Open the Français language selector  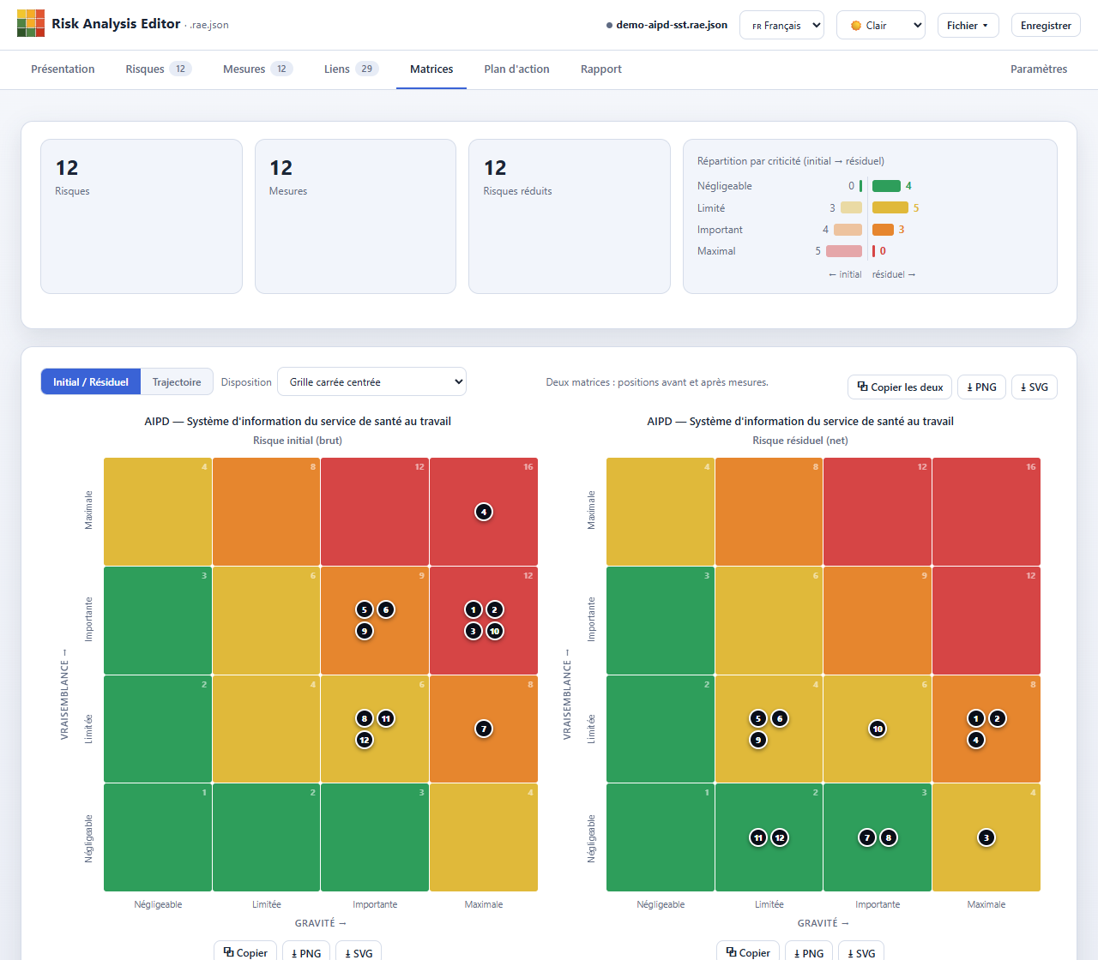[781, 26]
